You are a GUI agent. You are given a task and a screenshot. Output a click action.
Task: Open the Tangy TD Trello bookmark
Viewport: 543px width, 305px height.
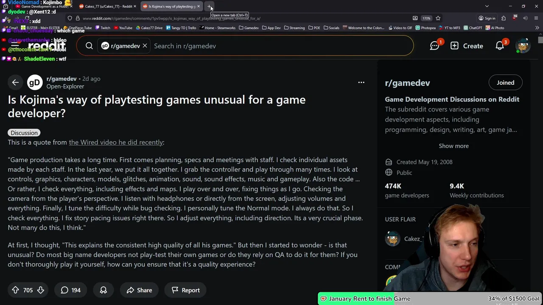pos(181,28)
